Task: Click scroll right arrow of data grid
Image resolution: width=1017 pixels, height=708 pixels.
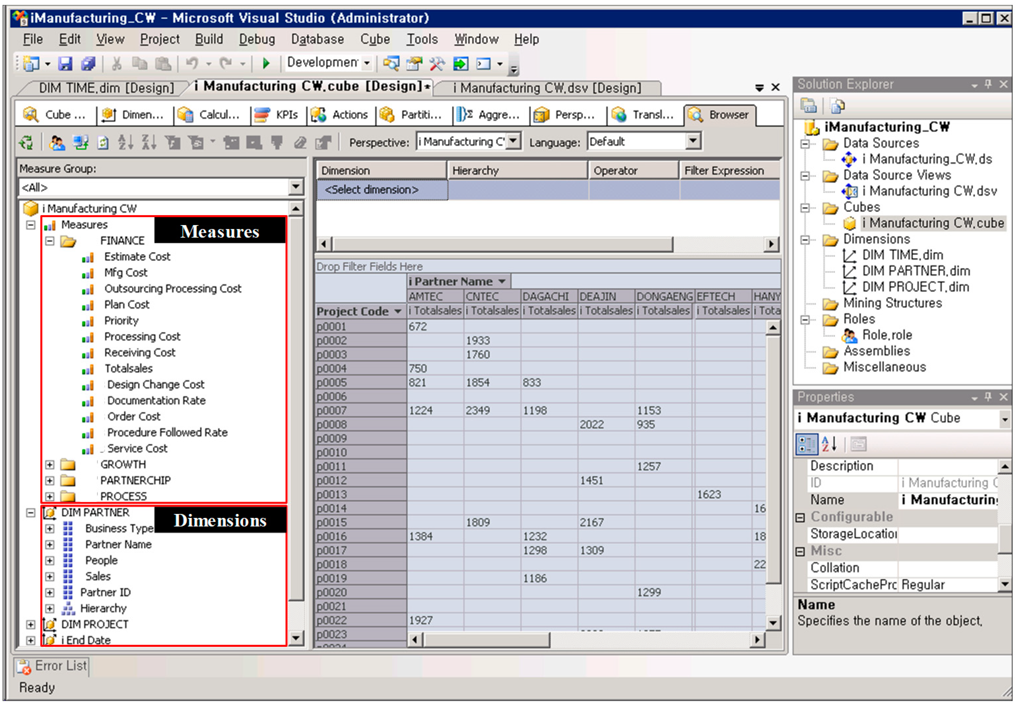Action: point(757,639)
